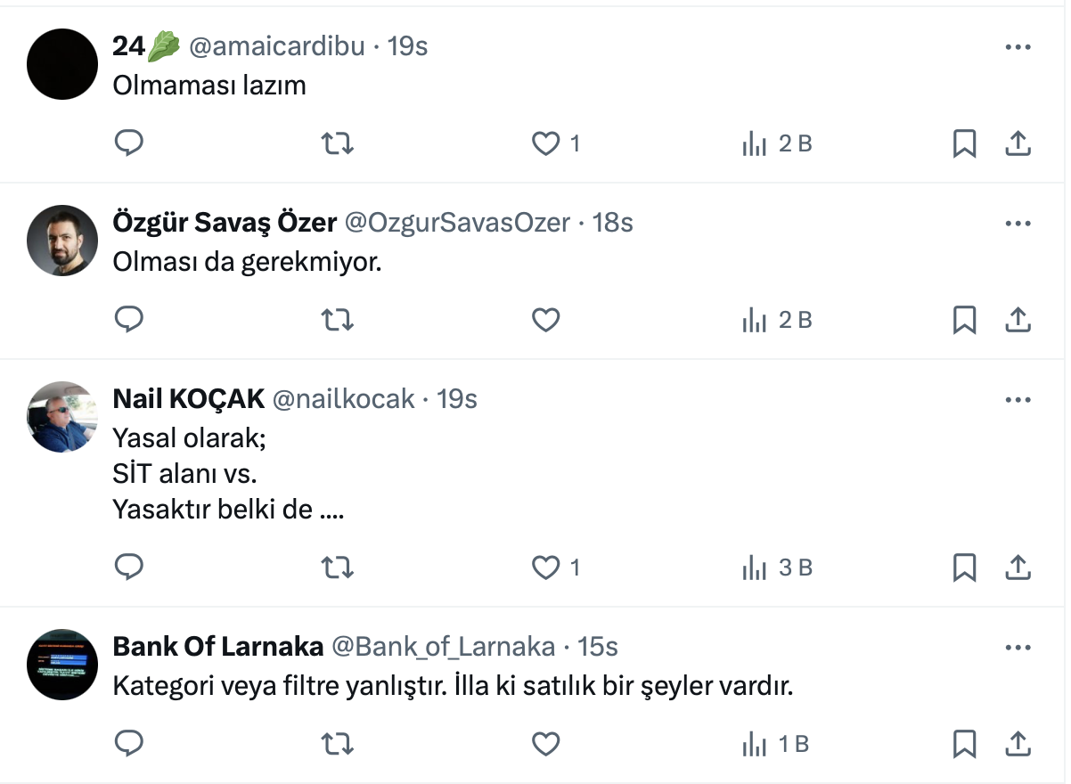This screenshot has height=784, width=1071.
Task: Open the @Bank_of_Larnaka handle link
Action: (x=443, y=646)
